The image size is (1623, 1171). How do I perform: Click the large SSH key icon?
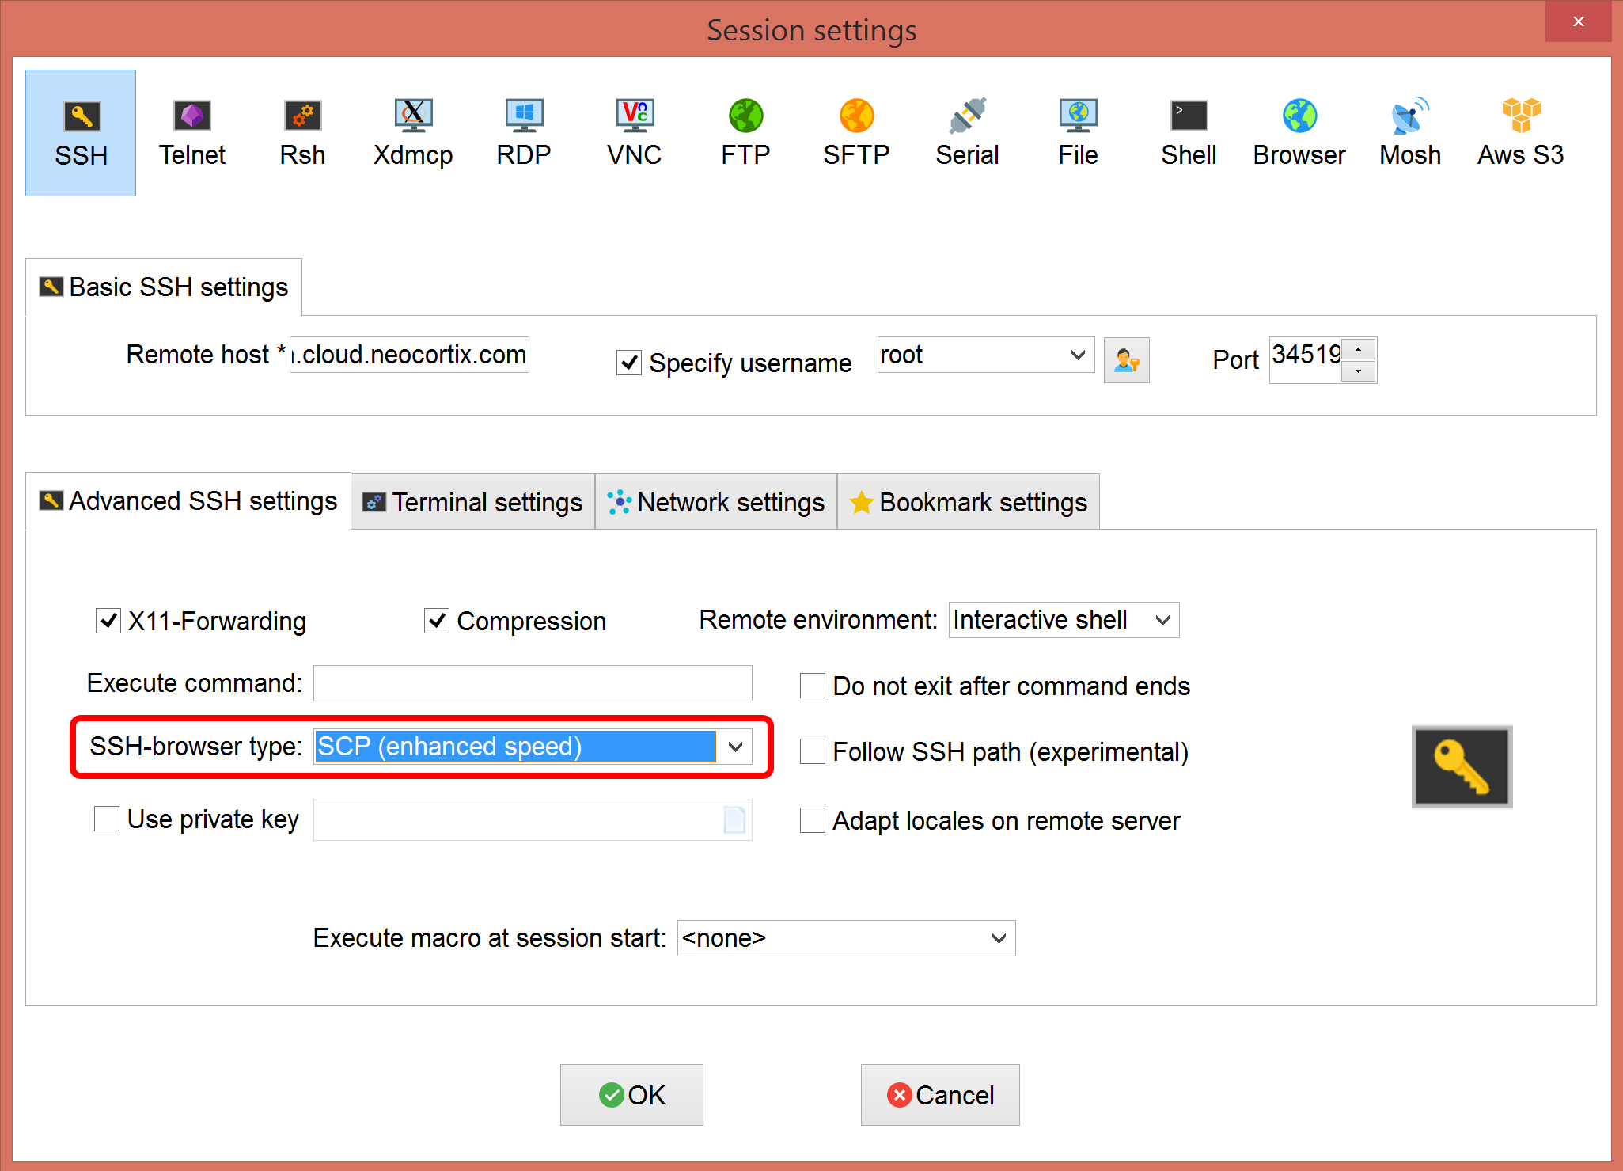pyautogui.click(x=1462, y=766)
